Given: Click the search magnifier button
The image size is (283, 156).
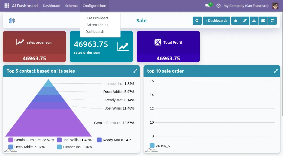Looking at the screenshot, I should click(197, 21).
